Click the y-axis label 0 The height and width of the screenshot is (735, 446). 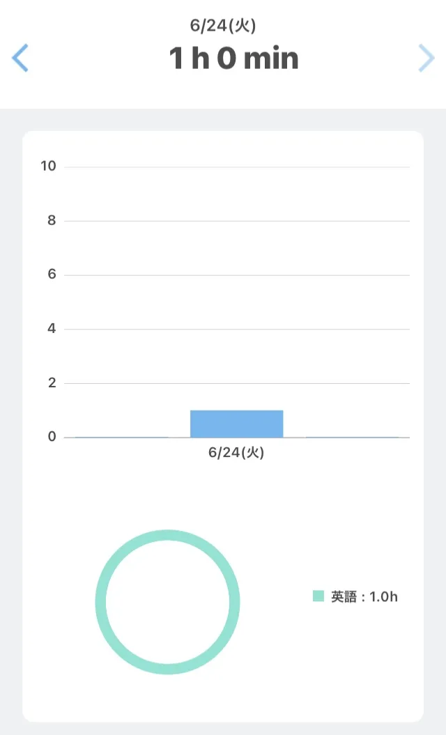click(x=51, y=437)
